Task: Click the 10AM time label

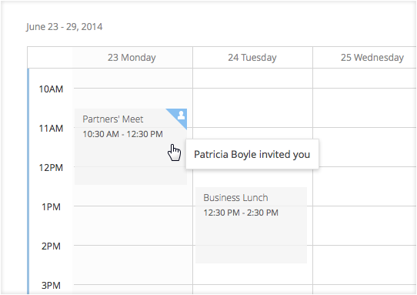Action: [x=51, y=89]
